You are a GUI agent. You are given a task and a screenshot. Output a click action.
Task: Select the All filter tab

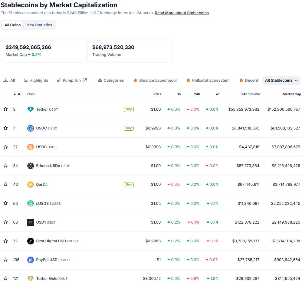point(9,80)
